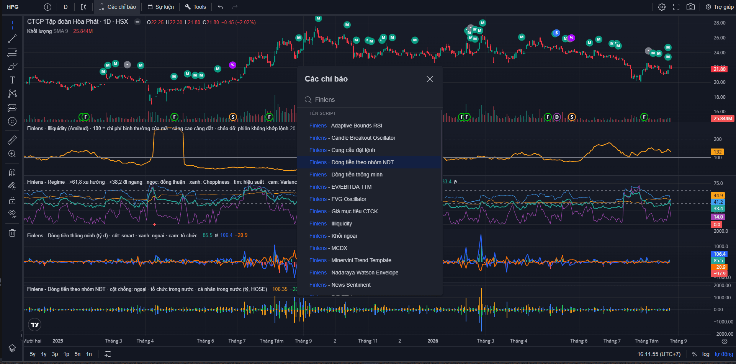Collapse the HPG legend toggle button

[137, 22]
